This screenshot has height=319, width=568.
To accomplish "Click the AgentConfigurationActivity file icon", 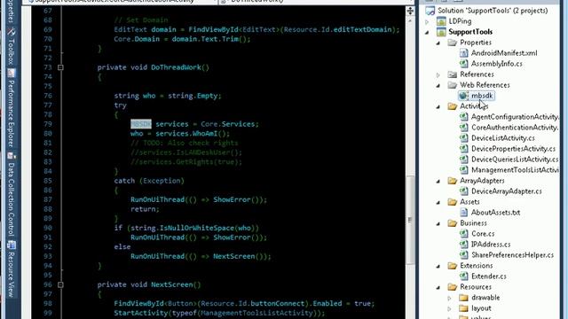I will [x=463, y=117].
